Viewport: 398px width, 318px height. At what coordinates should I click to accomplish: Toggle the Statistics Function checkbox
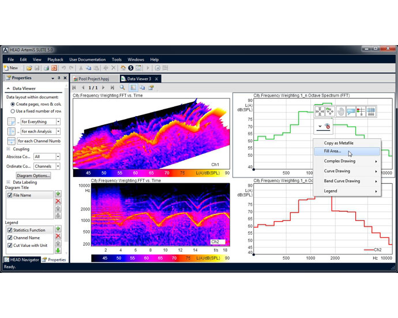click(9, 230)
